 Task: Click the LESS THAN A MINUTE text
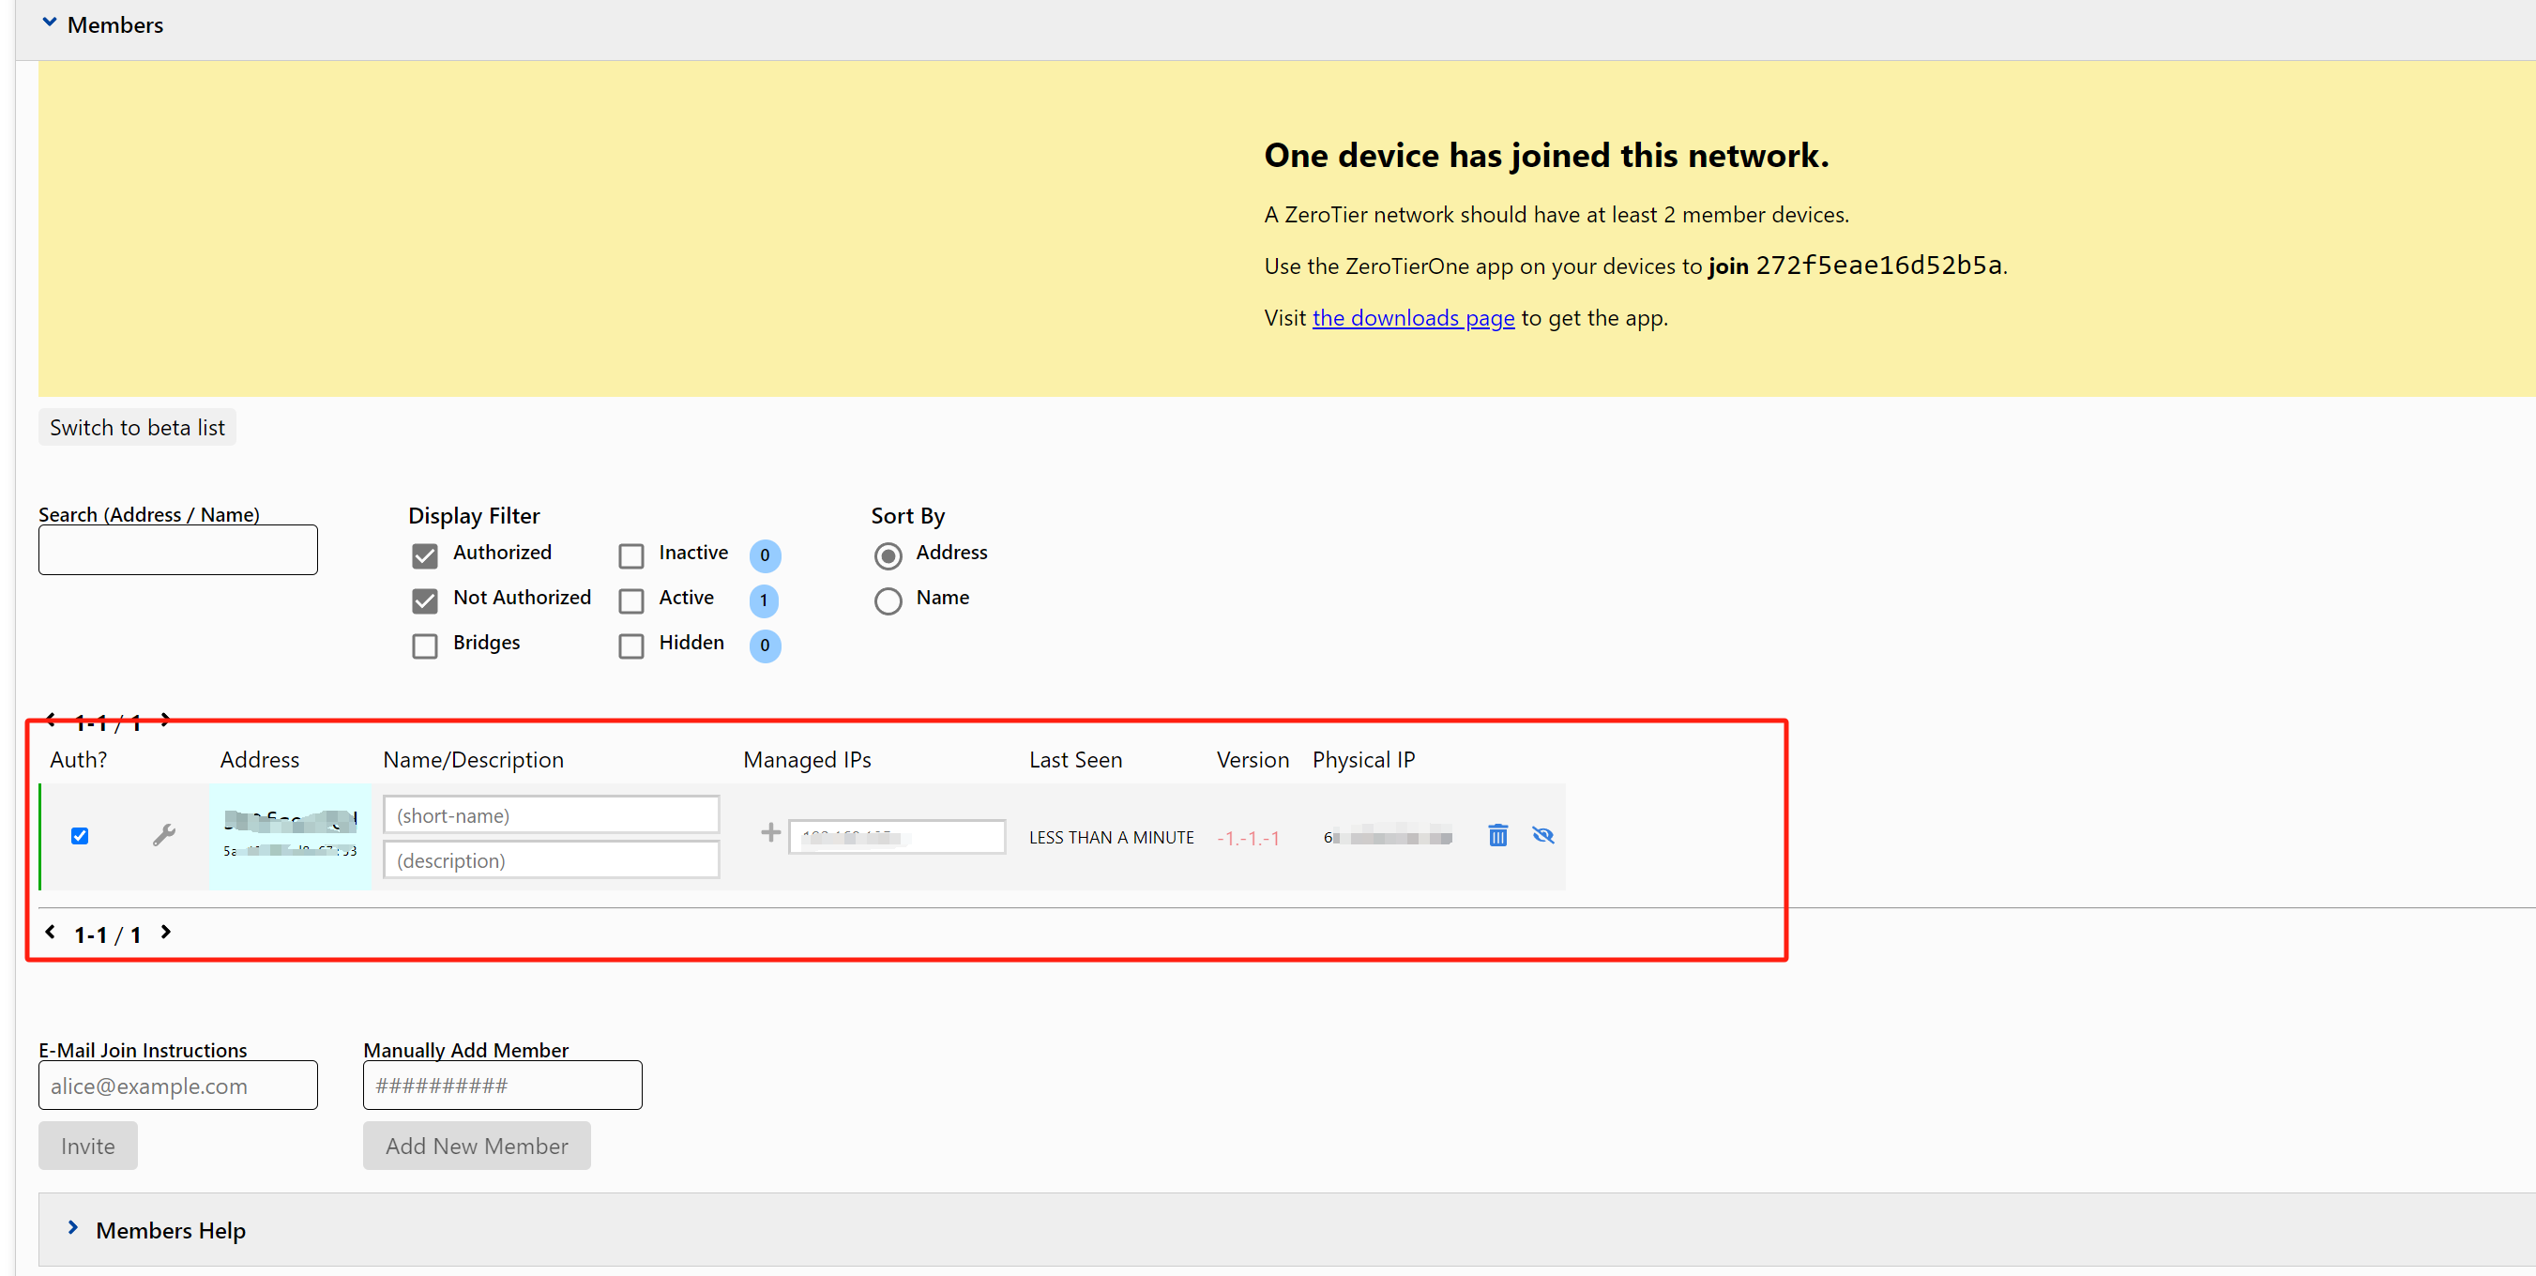click(1112, 838)
